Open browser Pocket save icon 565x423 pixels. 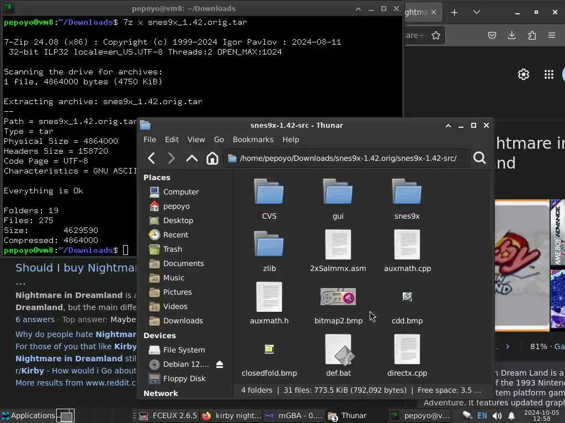tap(492, 35)
